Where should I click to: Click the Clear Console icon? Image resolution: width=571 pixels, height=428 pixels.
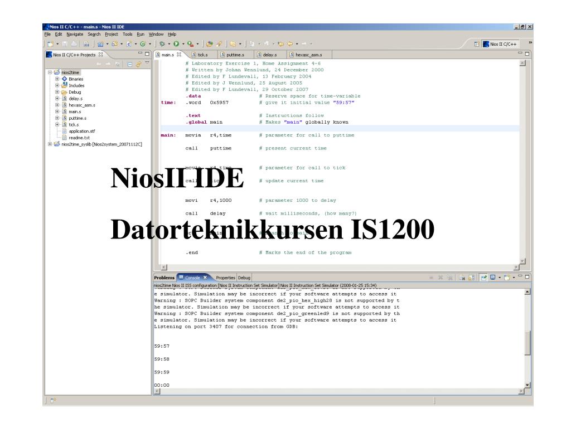click(462, 278)
